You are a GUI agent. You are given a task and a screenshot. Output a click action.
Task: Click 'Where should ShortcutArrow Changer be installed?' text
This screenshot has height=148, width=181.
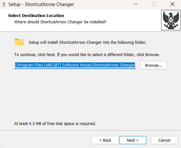pos(60,22)
